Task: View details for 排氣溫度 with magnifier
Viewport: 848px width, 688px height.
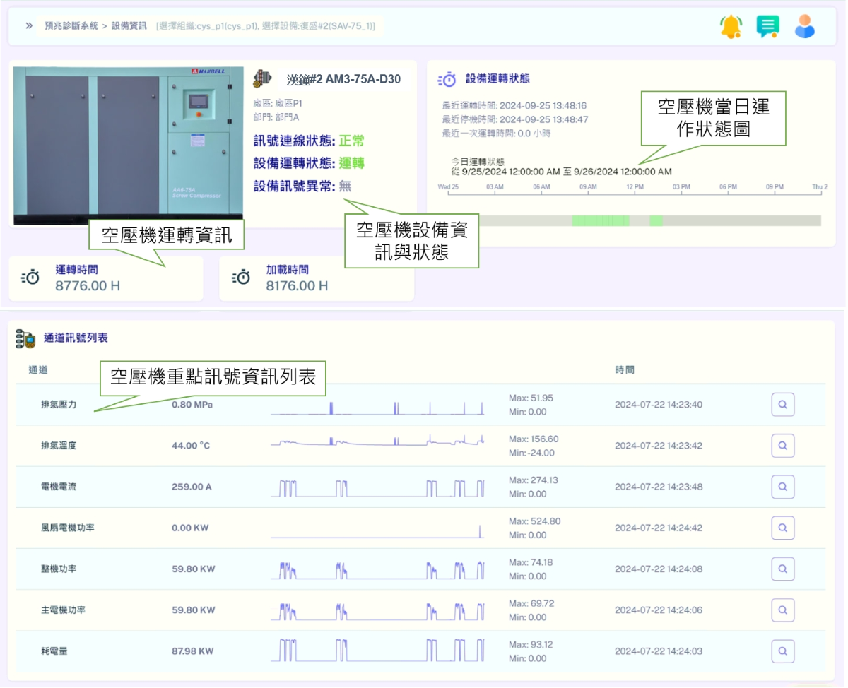Action: [x=782, y=446]
